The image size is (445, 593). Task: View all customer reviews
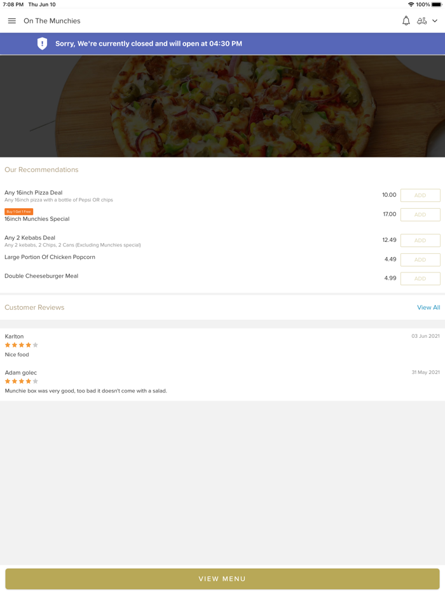click(428, 307)
